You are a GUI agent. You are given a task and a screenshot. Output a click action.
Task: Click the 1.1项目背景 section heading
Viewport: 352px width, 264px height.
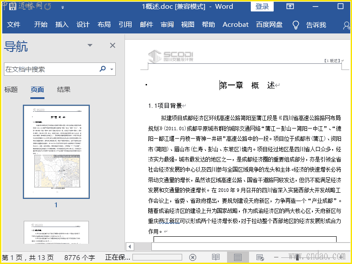tap(165, 106)
